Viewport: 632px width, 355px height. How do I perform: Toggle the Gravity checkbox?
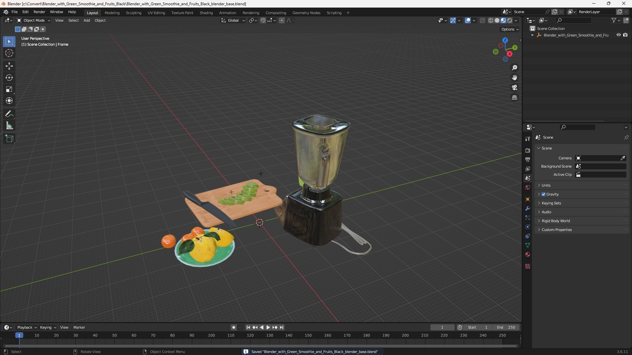(x=543, y=194)
